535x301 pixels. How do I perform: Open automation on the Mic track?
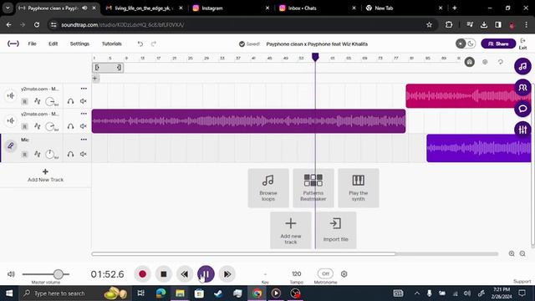click(37, 154)
